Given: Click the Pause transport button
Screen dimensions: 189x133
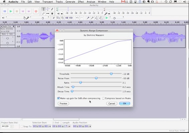Looking at the screenshot, I should (5, 11).
